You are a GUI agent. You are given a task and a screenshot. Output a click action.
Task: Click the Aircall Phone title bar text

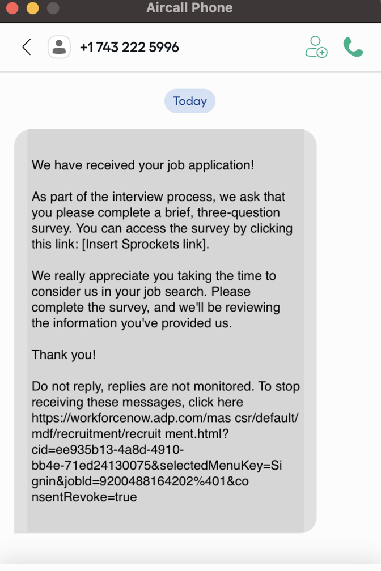click(x=189, y=8)
